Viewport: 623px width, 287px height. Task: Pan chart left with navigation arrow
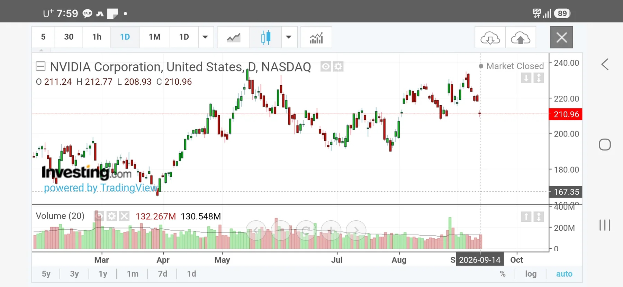(x=256, y=230)
